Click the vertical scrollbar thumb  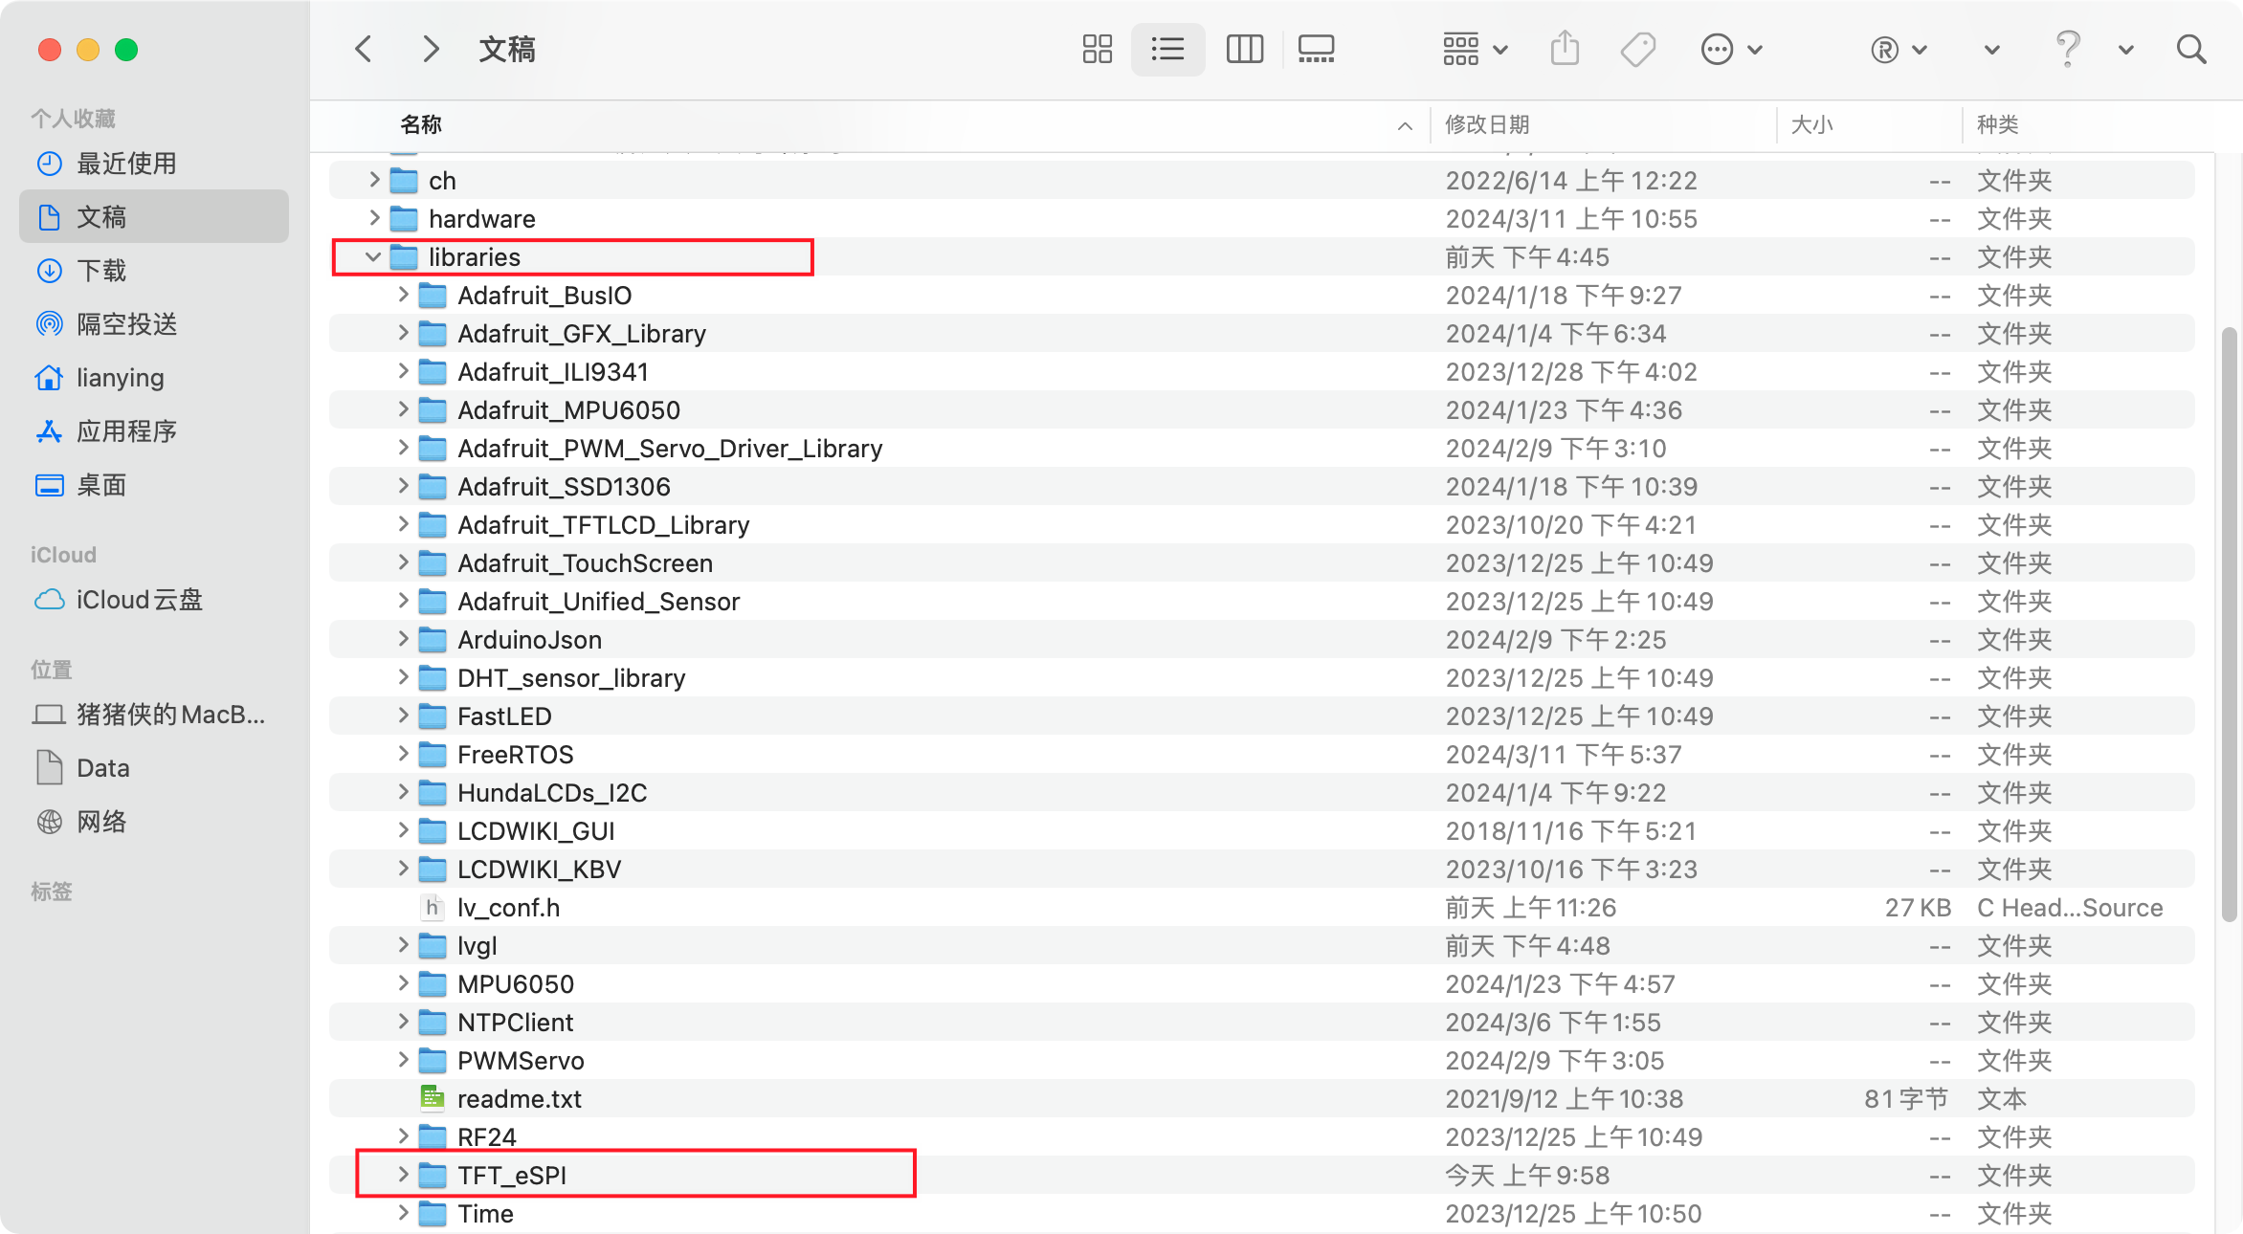(2229, 622)
